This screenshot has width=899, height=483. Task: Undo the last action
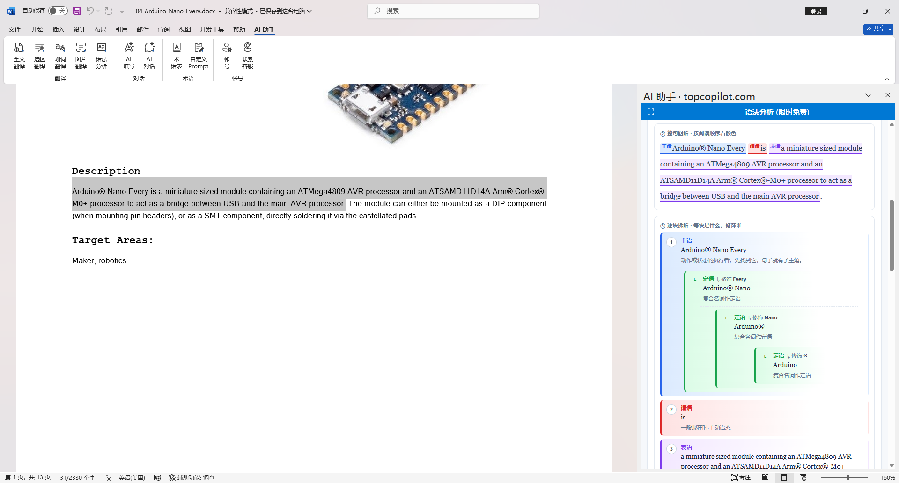(x=90, y=11)
